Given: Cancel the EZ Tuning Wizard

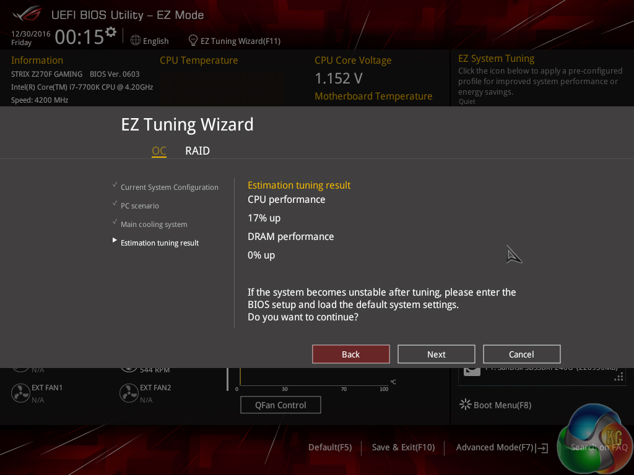Looking at the screenshot, I should [521, 354].
